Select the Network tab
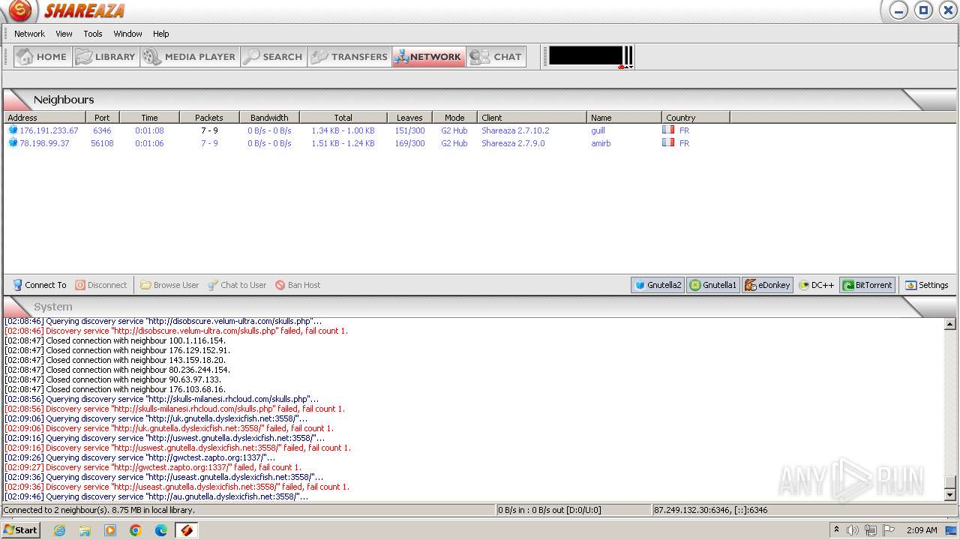The height and width of the screenshot is (540, 960). [429, 57]
